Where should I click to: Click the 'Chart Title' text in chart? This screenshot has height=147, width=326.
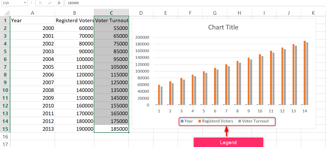223,27
